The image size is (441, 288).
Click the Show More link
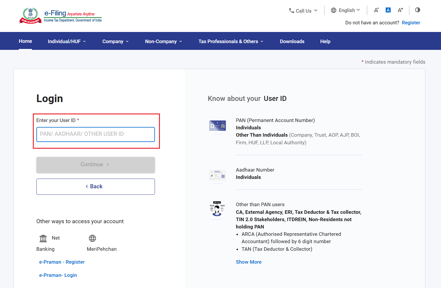(249, 262)
